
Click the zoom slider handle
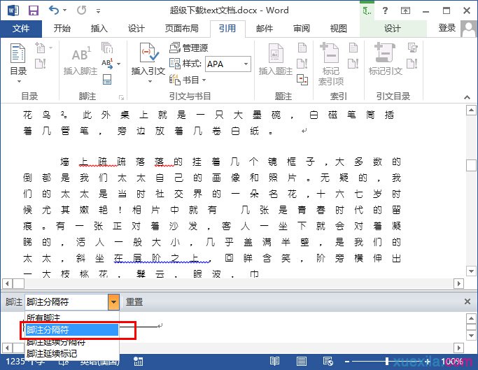[x=386, y=362]
